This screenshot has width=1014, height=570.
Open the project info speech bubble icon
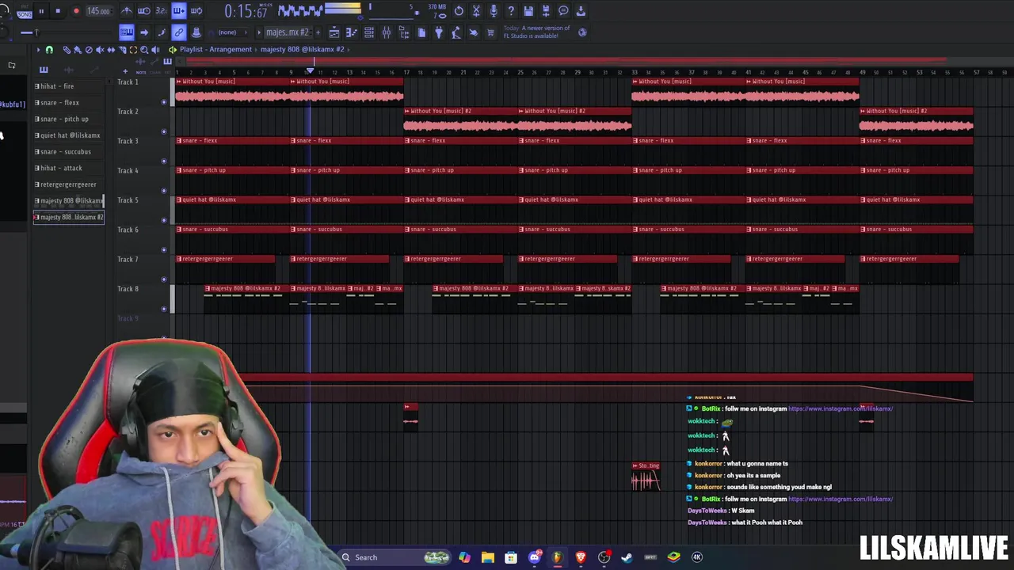[x=563, y=11]
